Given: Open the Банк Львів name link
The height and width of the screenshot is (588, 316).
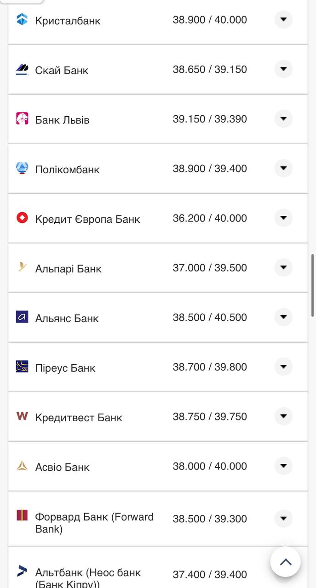Looking at the screenshot, I should (x=62, y=120).
